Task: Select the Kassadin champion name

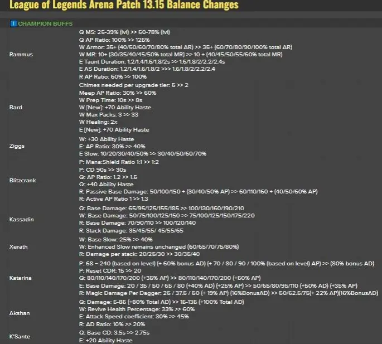Action: [x=21, y=220]
